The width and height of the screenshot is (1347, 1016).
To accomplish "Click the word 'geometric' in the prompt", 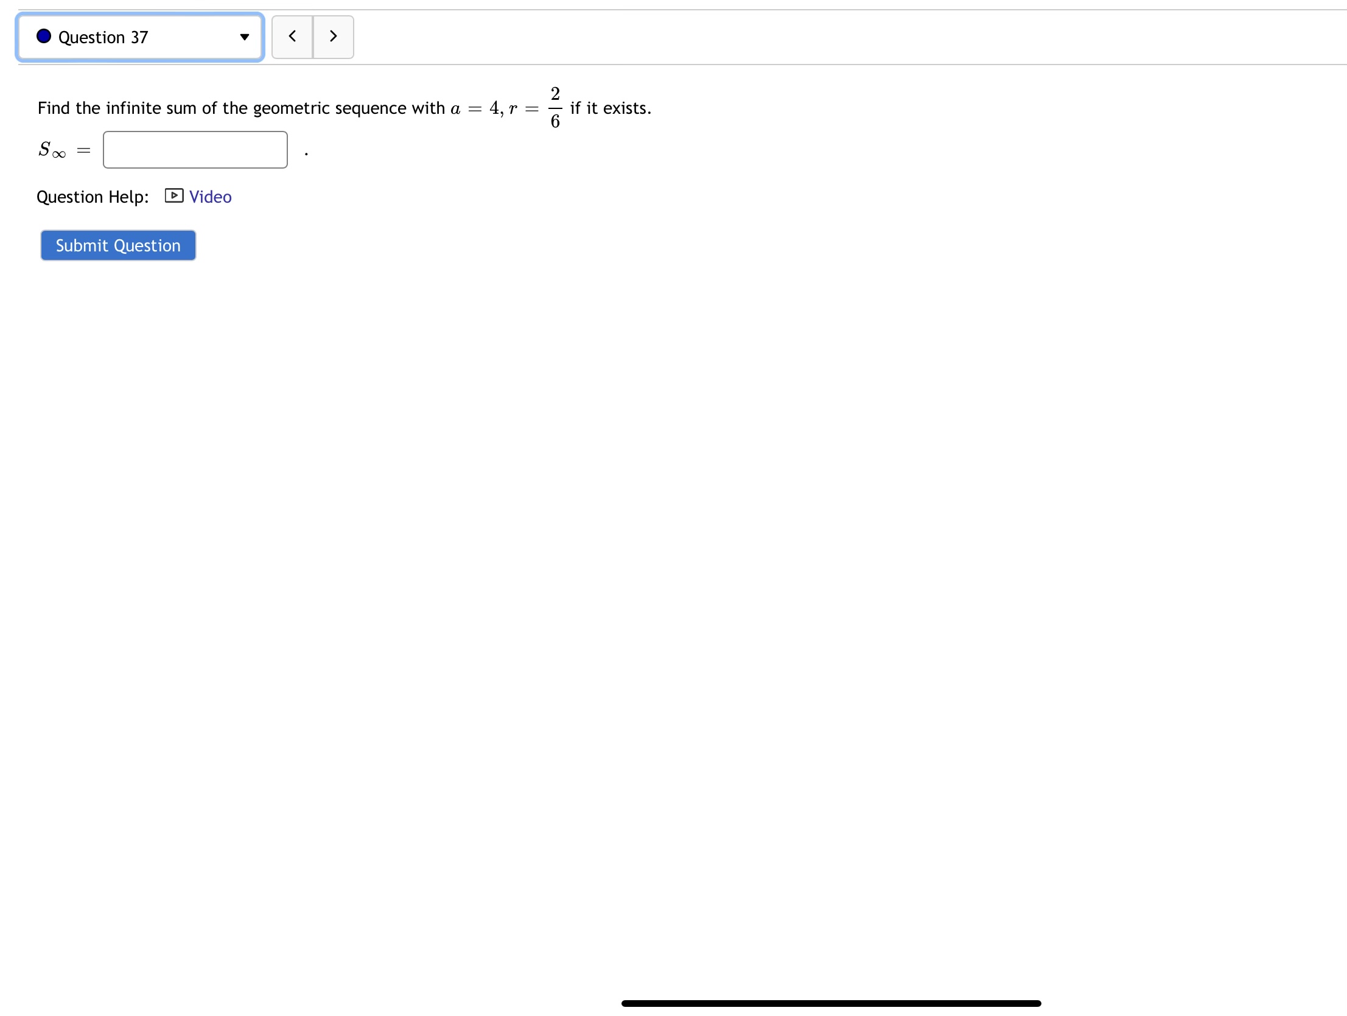I will (x=291, y=108).
